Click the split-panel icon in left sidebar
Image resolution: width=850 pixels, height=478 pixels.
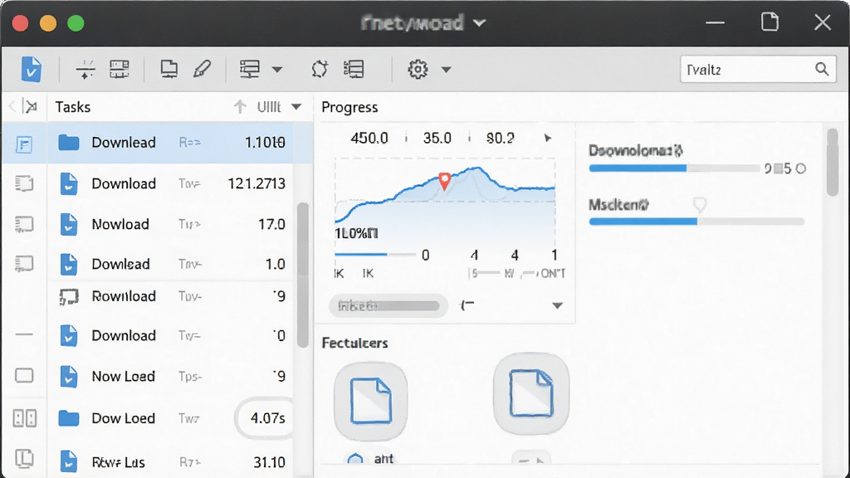click(25, 418)
